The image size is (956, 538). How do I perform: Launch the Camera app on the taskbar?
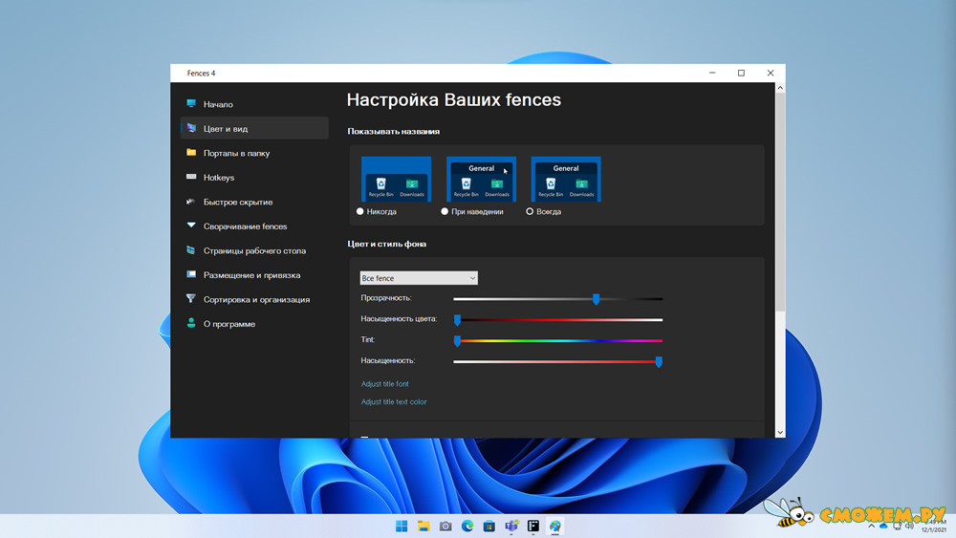click(445, 526)
